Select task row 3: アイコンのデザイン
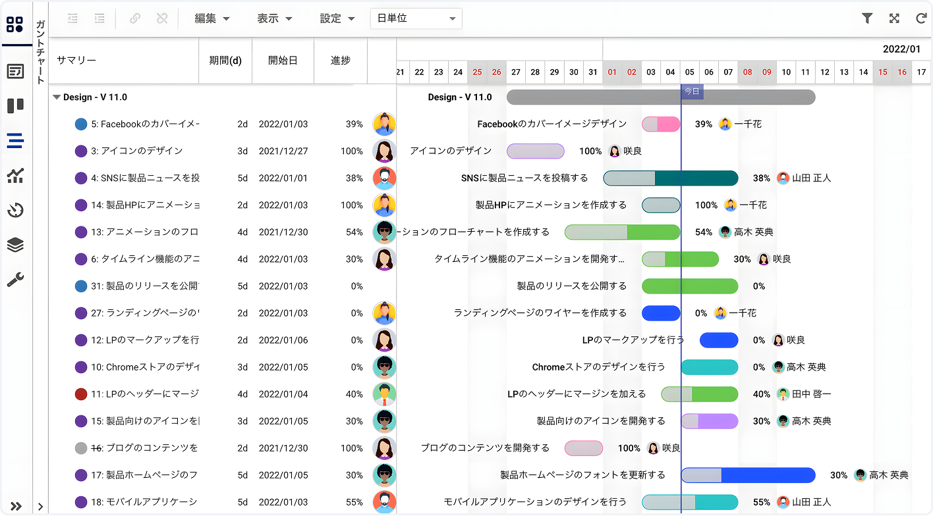The image size is (933, 516). click(x=137, y=151)
